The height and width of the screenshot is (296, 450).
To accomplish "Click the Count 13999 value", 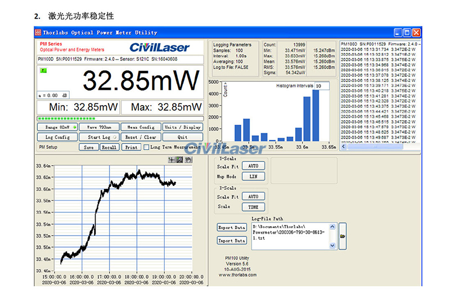I will (x=299, y=45).
